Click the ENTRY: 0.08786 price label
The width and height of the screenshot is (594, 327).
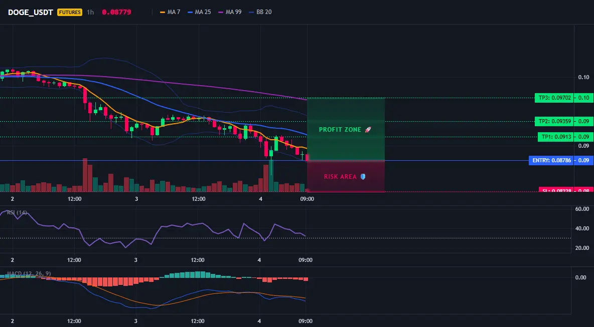pyautogui.click(x=551, y=160)
